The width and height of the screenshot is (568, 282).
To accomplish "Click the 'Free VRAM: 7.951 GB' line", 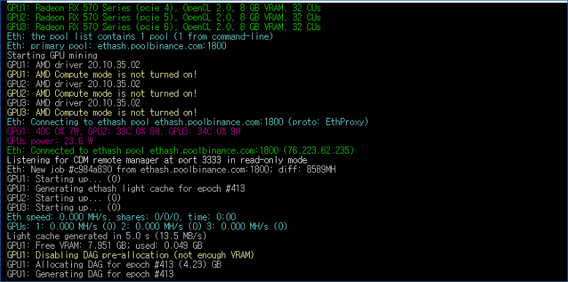I will coord(105,245).
